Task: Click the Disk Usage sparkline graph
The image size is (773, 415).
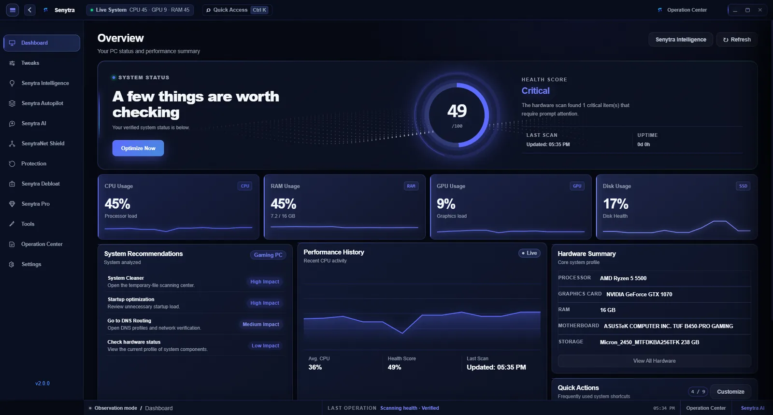Action: (676, 227)
